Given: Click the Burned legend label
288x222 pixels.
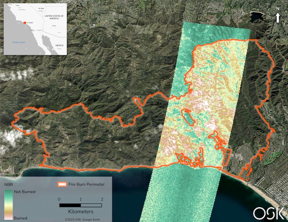Looking at the screenshot, I should point(20,218).
